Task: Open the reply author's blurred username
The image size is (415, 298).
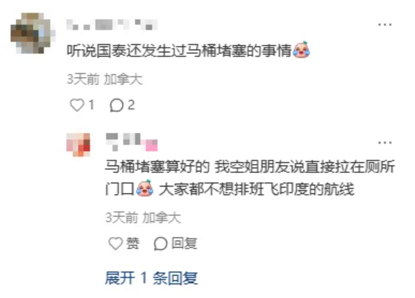Action: [x=132, y=142]
